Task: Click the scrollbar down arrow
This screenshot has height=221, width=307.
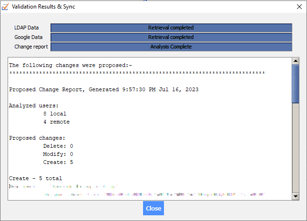Action: click(x=295, y=196)
